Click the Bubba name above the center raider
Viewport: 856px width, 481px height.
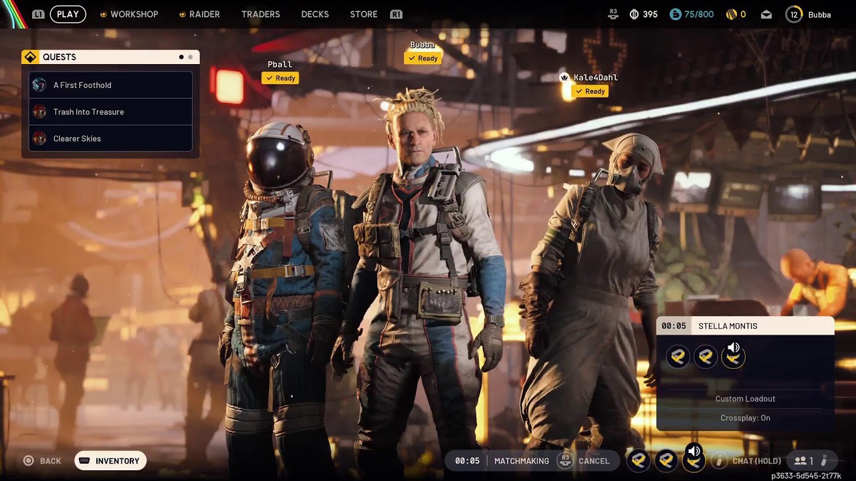pyautogui.click(x=422, y=45)
